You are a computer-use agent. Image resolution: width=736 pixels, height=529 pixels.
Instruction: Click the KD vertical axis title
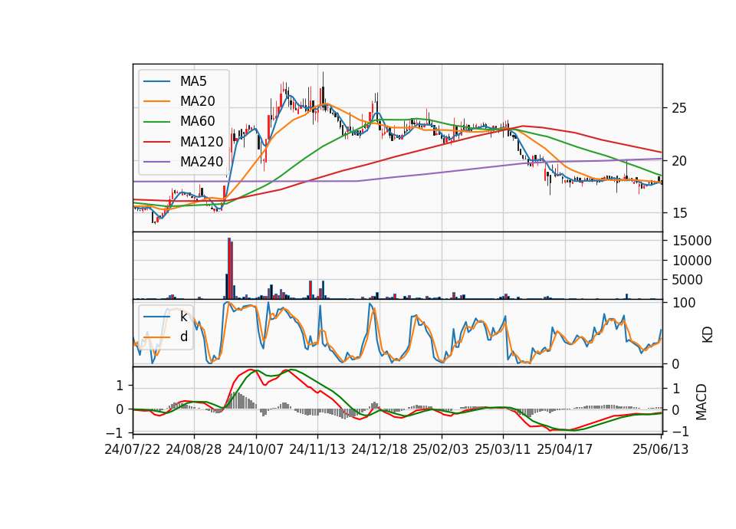coord(708,334)
